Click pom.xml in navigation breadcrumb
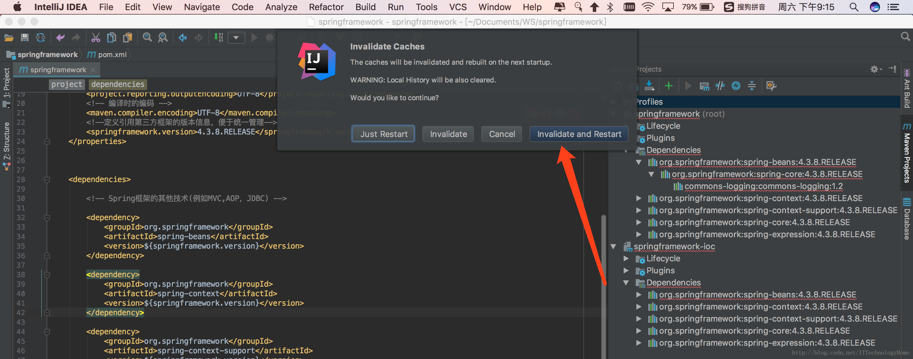This screenshot has width=913, height=359. tap(107, 55)
